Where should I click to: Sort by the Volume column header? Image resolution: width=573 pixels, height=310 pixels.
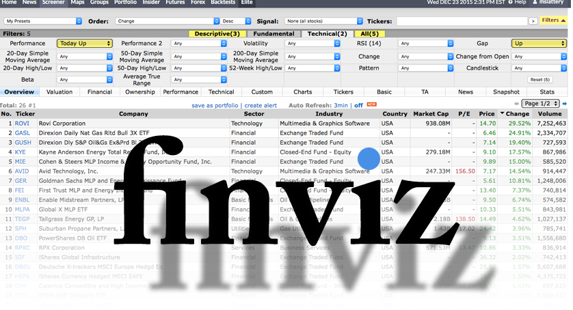pyautogui.click(x=550, y=113)
